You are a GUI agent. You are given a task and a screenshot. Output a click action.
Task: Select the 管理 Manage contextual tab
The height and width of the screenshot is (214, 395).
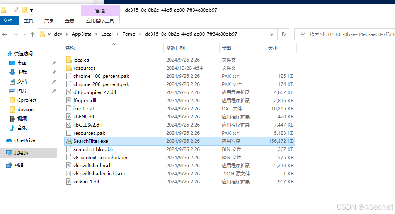click(x=100, y=10)
